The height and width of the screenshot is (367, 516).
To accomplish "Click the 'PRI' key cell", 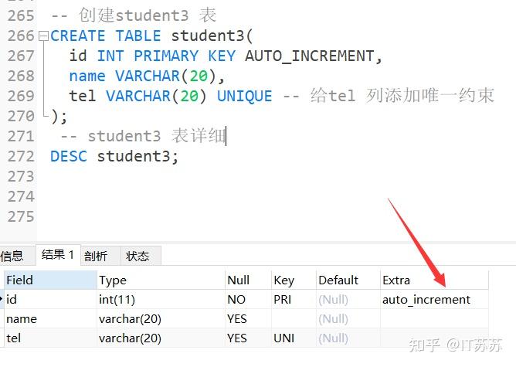I will click(x=294, y=300).
